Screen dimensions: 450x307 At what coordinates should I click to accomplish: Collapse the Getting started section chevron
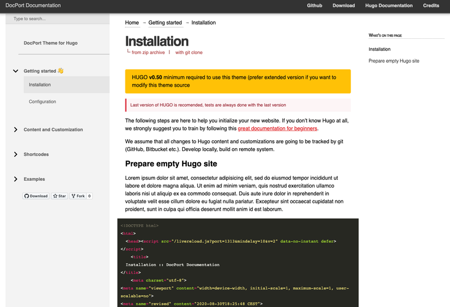pyautogui.click(x=16, y=71)
